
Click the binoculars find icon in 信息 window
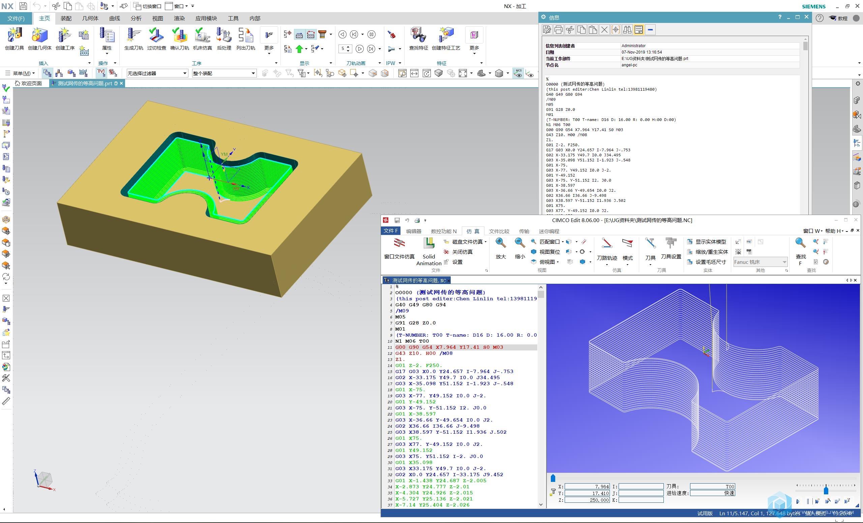click(627, 30)
